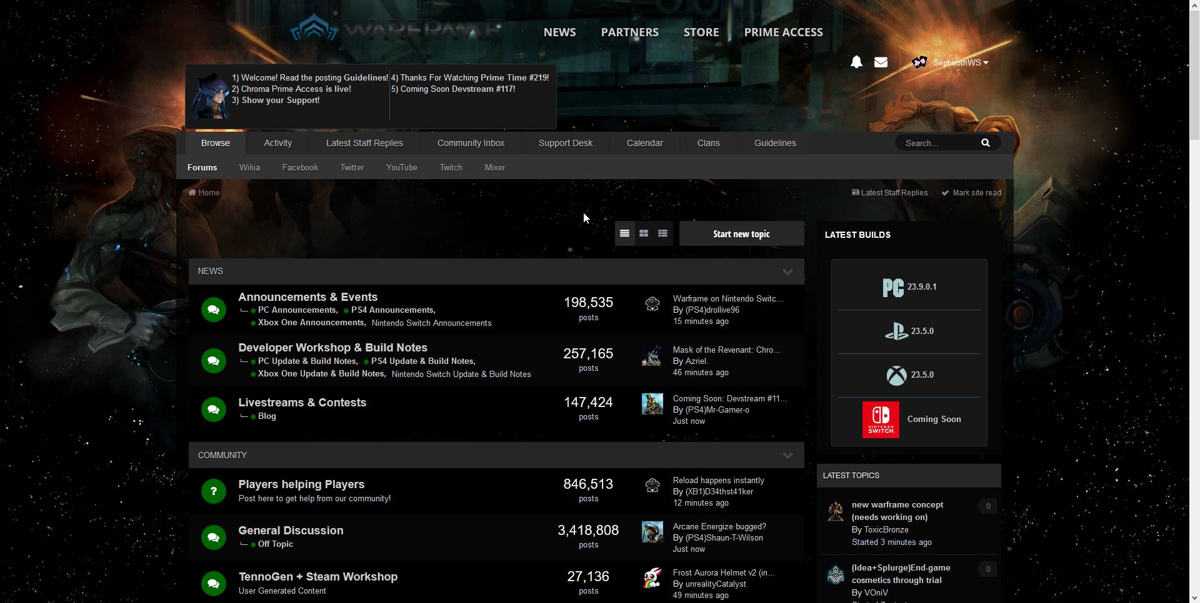The width and height of the screenshot is (1200, 603).
Task: Open the PARTNERS top menu
Action: point(630,32)
